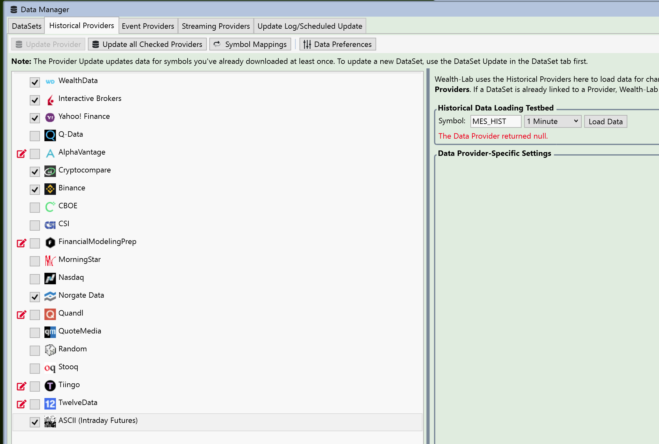Check the CSI provider checkbox
Screen dimensions: 659x444
point(35,225)
